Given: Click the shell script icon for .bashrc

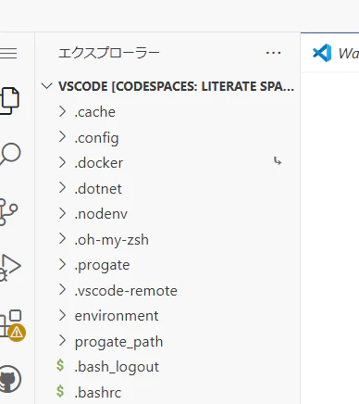Looking at the screenshot, I should (x=60, y=391).
